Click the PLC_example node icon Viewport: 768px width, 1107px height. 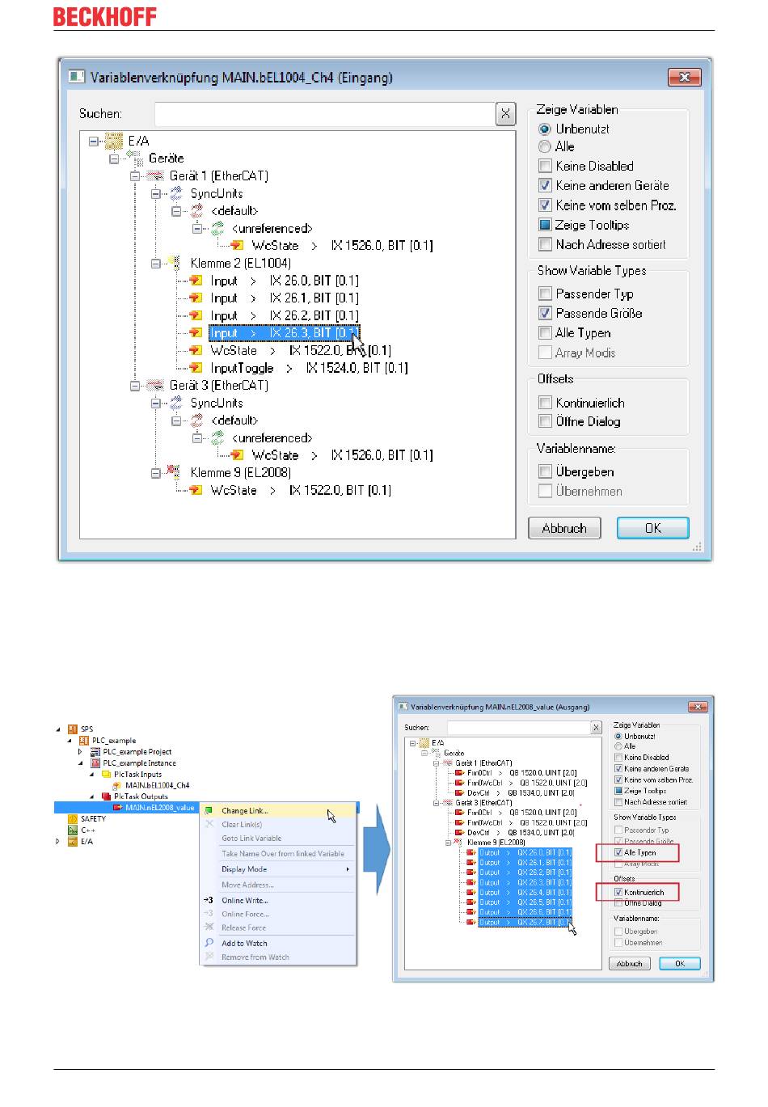pyautogui.click(x=84, y=740)
